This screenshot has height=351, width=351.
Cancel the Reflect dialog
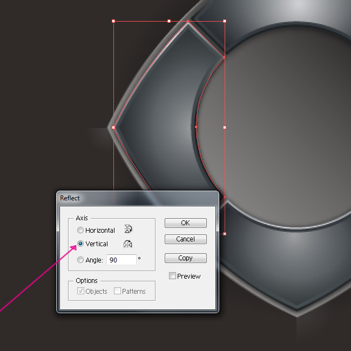tap(185, 239)
